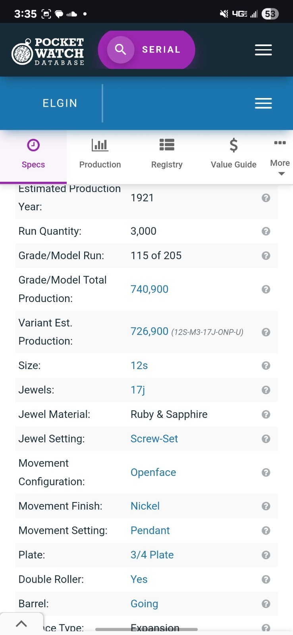Click help icon for Movement Finish
This screenshot has height=635, width=293.
point(266,506)
